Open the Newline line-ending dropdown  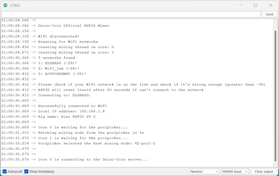[204, 171]
